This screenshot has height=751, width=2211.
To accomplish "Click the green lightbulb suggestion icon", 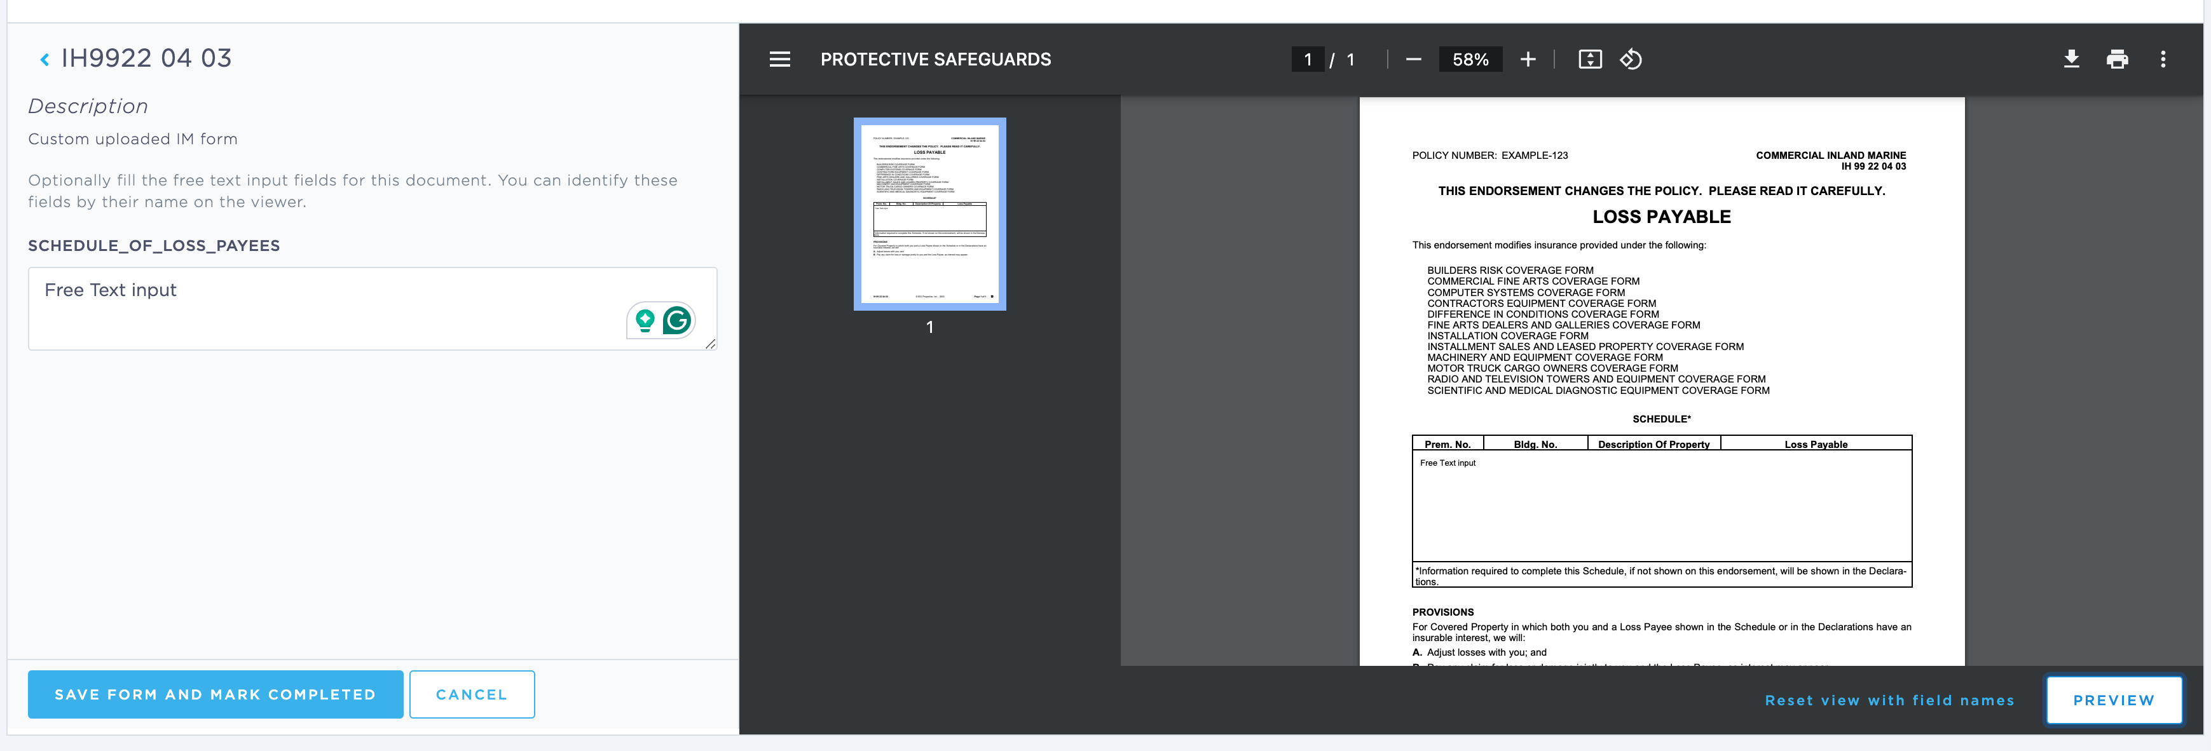I will [x=645, y=321].
